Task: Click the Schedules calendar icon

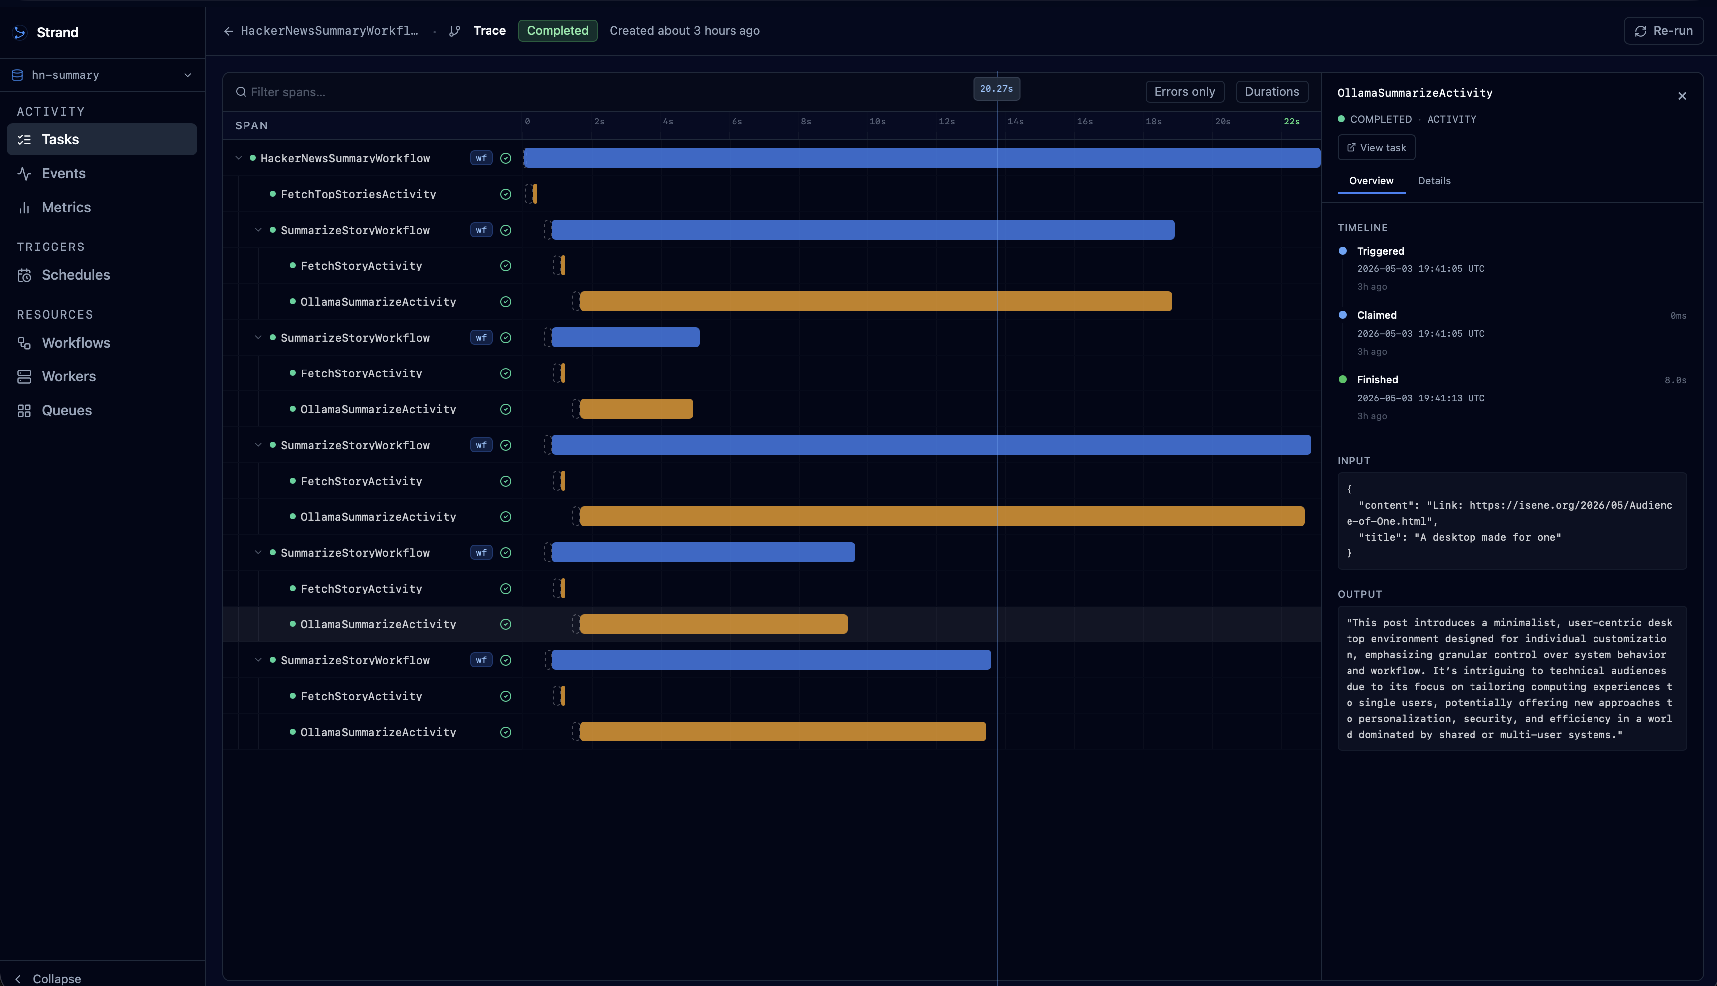Action: tap(24, 275)
